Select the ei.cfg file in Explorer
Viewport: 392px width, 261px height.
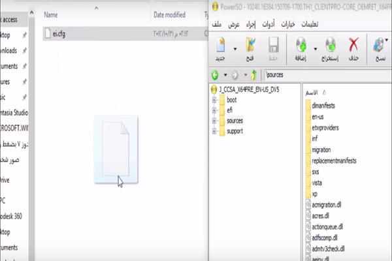click(59, 34)
